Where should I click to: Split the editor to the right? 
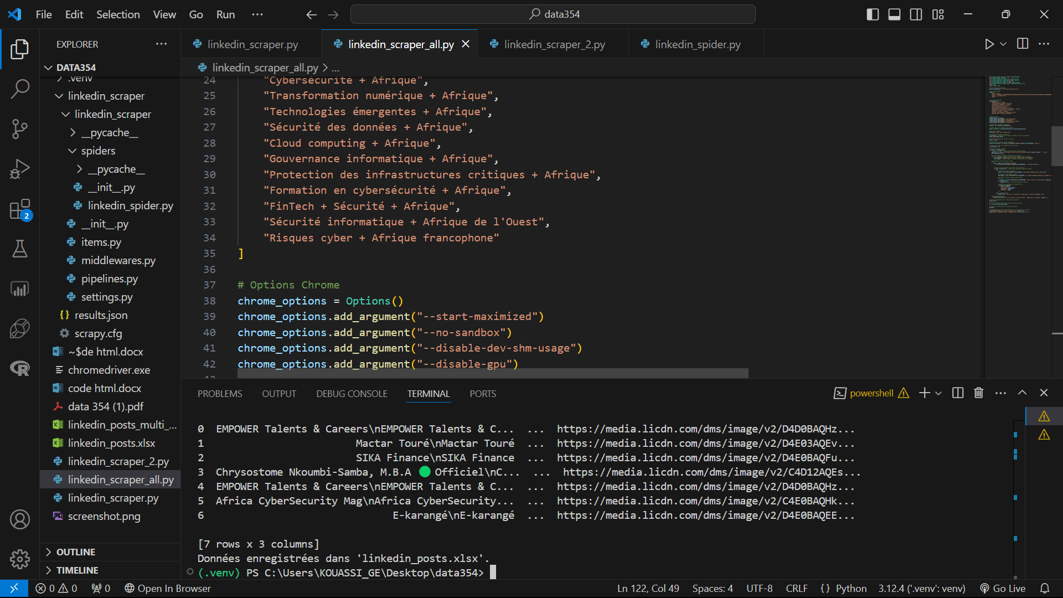[x=1023, y=44]
